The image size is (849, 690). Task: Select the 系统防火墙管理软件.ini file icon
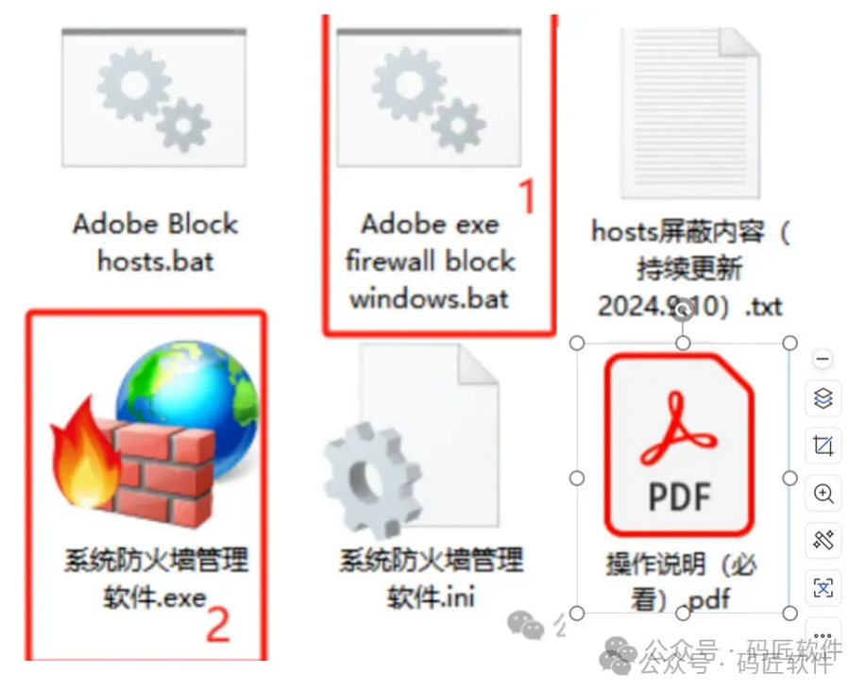pos(413,440)
